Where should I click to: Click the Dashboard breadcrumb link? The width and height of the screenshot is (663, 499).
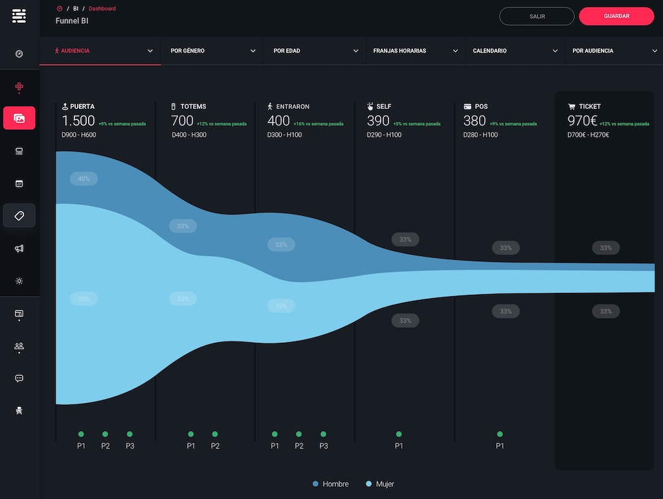(x=102, y=8)
